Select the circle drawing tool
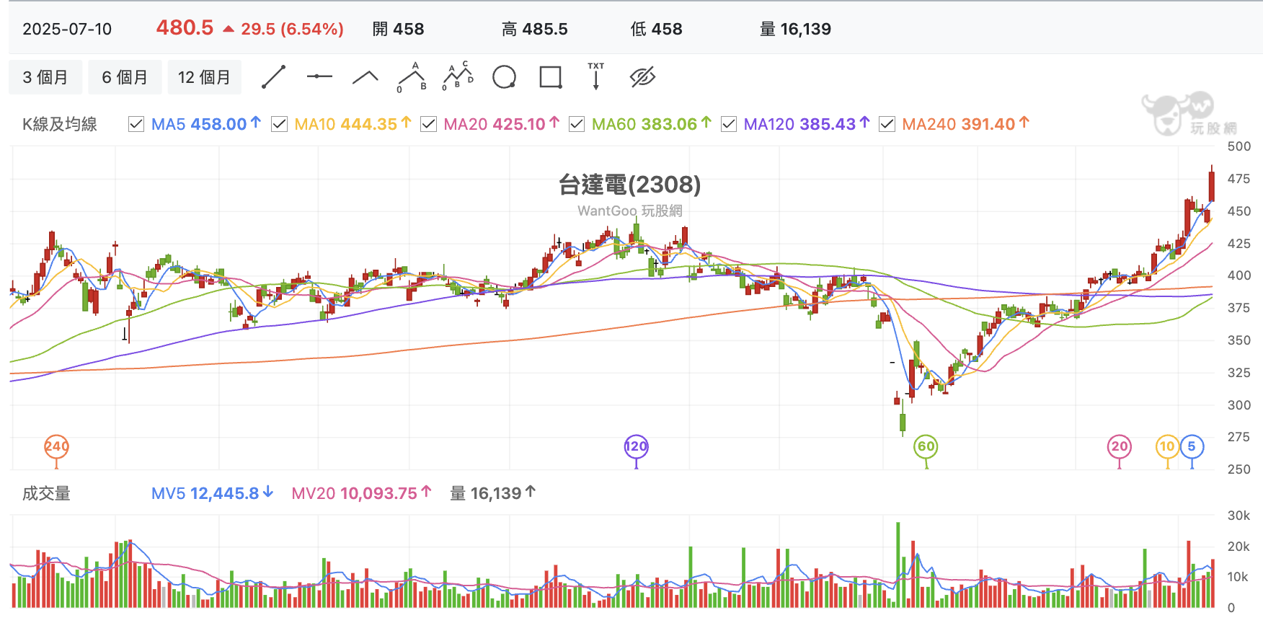 tap(504, 77)
